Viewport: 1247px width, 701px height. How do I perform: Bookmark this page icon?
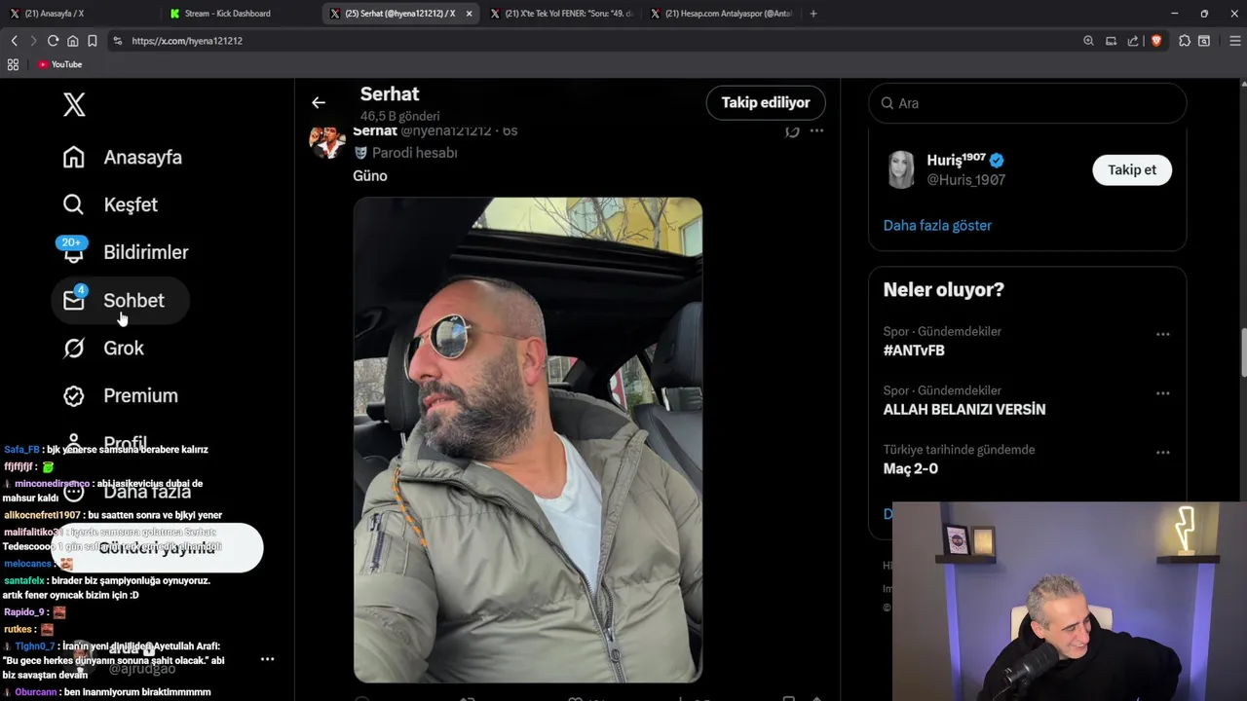click(x=93, y=41)
